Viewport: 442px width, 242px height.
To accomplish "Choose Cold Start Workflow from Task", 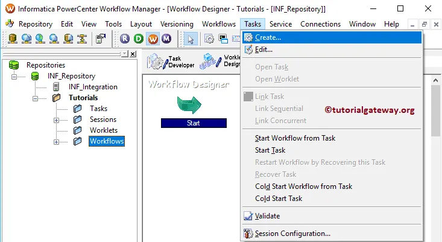I will coord(332,186).
